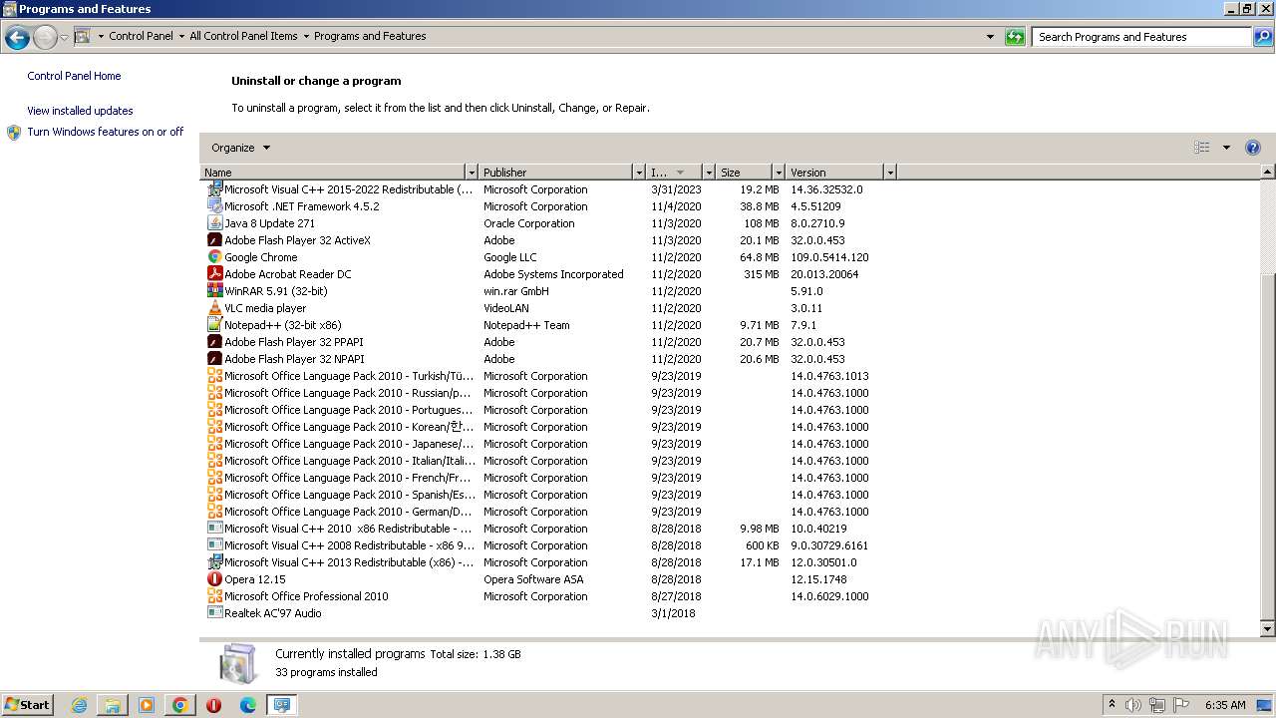Expand Control Panel breadcrumb arrow
Image resolution: width=1276 pixels, height=718 pixels.
coord(181,36)
